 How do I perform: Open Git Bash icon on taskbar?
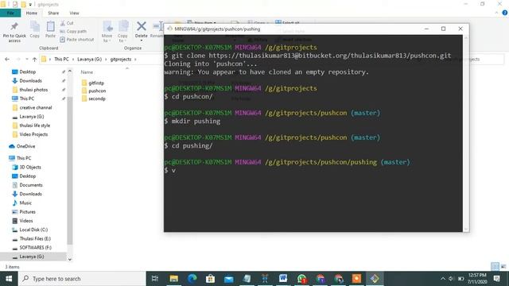coord(375,279)
